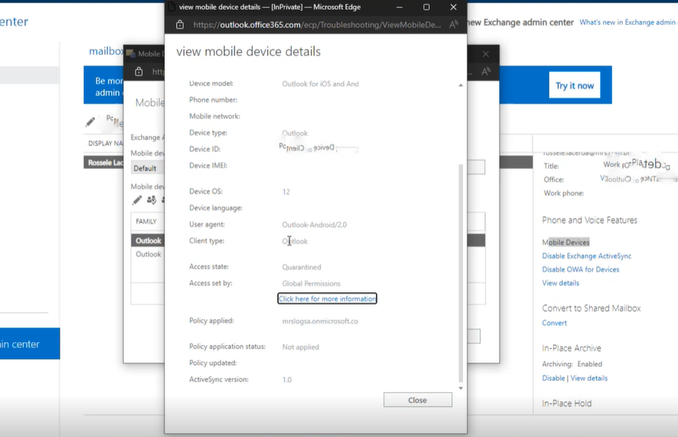
Task: Click the Not applied policy status value
Action: tap(300, 347)
